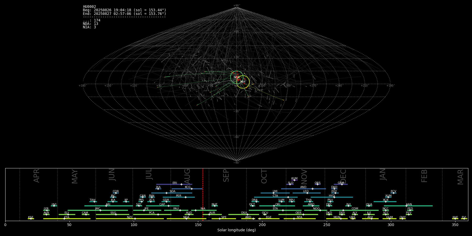Select the KUM shower bar in November
This screenshot has height=236, width=472.
point(294,180)
